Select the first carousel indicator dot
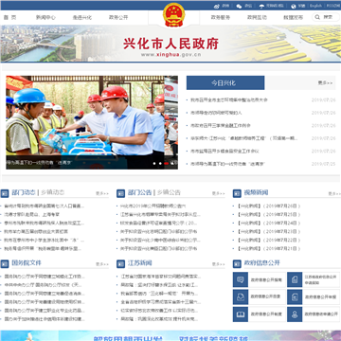Screen dimensions: 341x341 (x=154, y=163)
